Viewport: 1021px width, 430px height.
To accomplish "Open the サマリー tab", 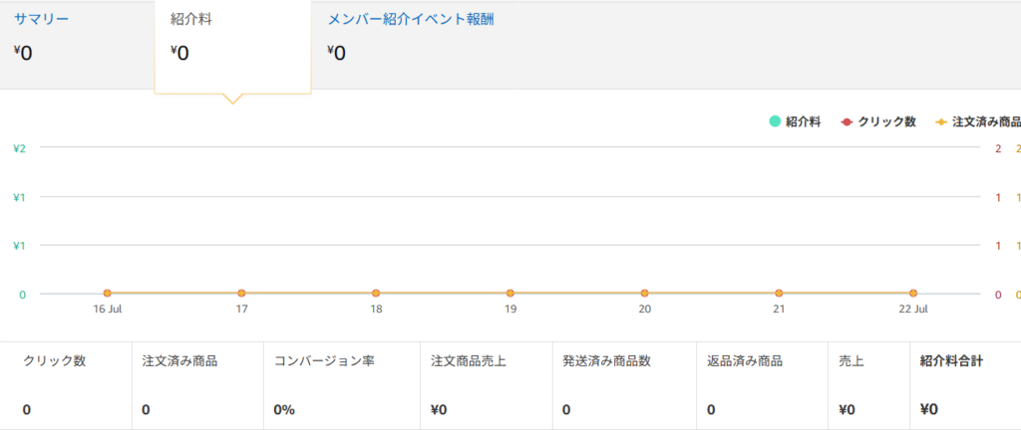I will [x=77, y=43].
